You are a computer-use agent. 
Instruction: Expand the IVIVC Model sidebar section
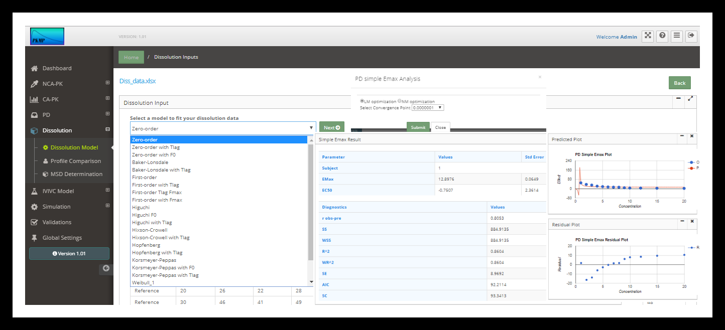pos(107,191)
